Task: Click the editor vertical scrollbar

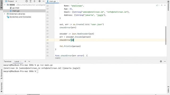Action: [x=166, y=35]
